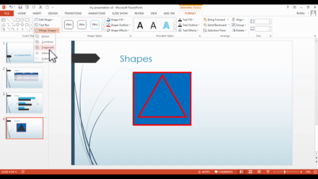
Task: Switch to the TRANSITIONS tab
Action: click(73, 13)
